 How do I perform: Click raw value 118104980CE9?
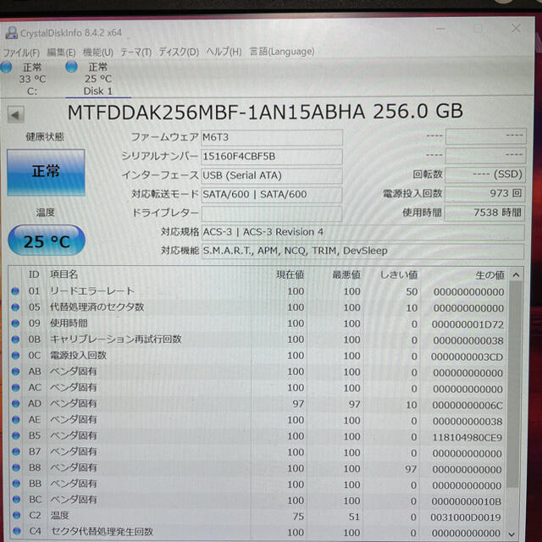(x=467, y=438)
